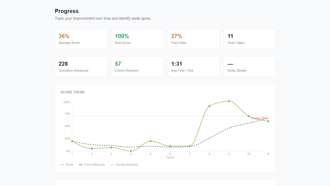
Task: Click the Test 5 score data point
Action: pyautogui.click(x=150, y=141)
